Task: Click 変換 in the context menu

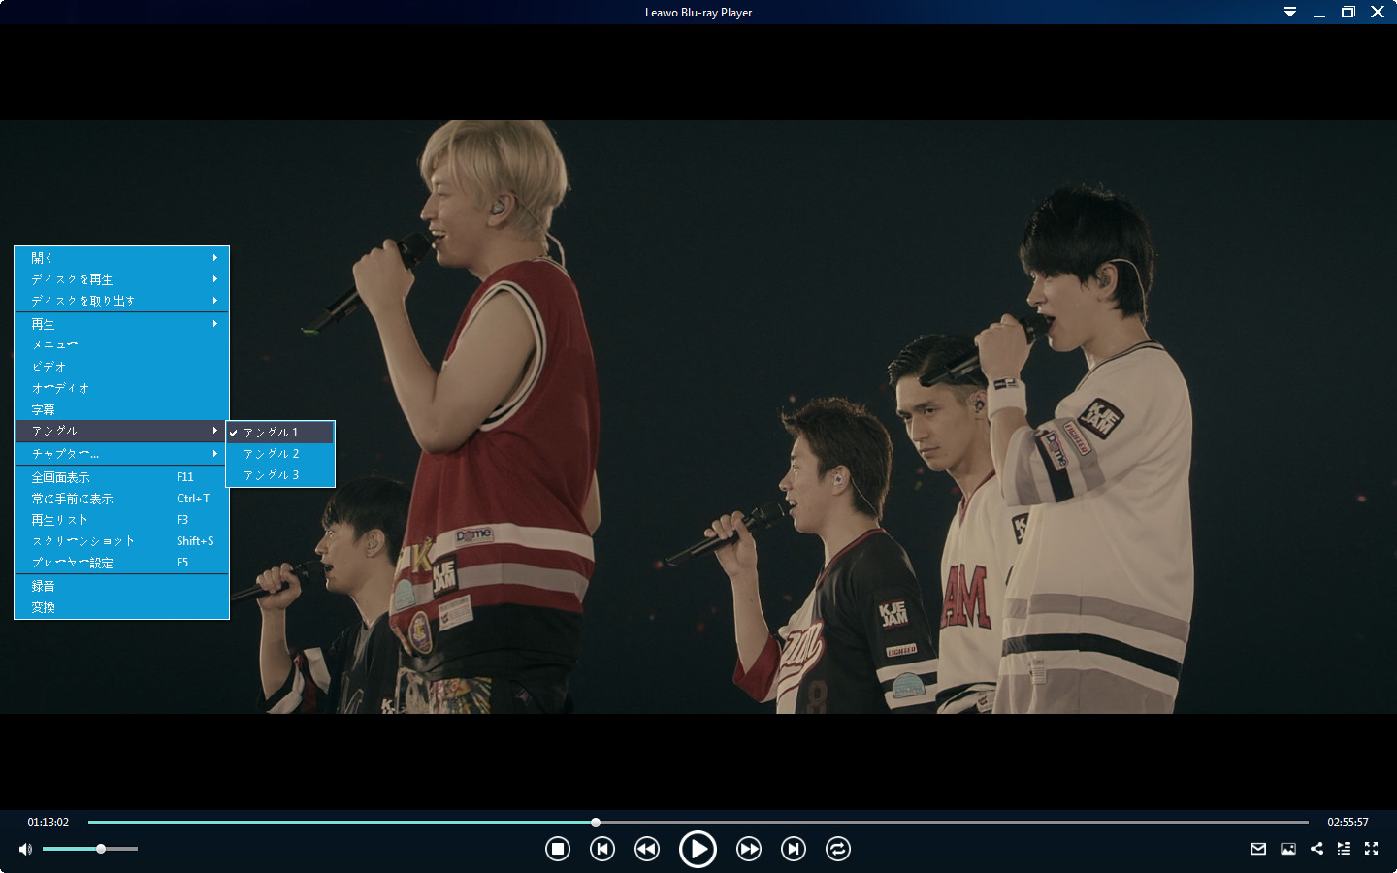Action: pyautogui.click(x=121, y=607)
